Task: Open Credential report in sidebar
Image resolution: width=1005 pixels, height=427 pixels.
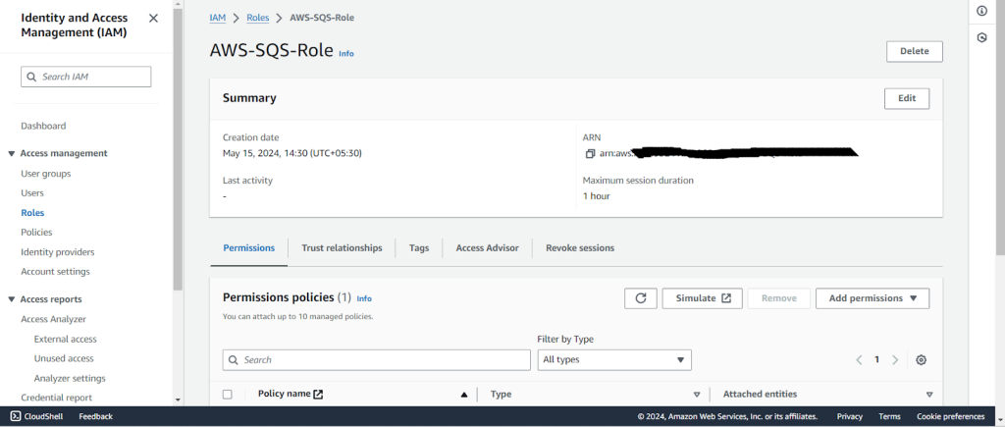Action: (x=56, y=398)
